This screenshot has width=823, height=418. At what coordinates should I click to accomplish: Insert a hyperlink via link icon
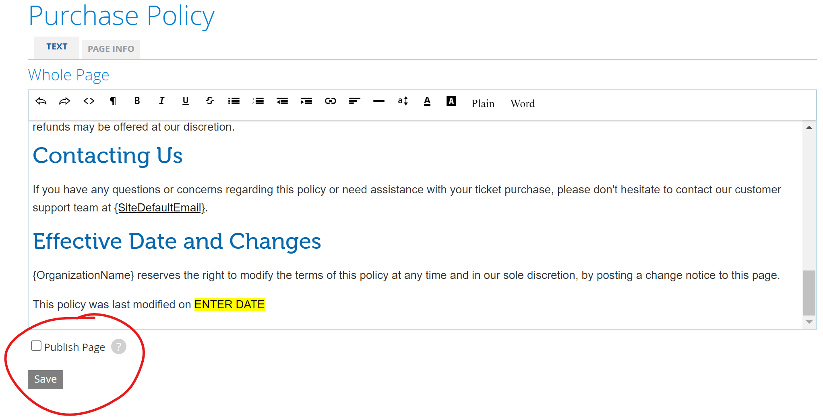click(331, 101)
